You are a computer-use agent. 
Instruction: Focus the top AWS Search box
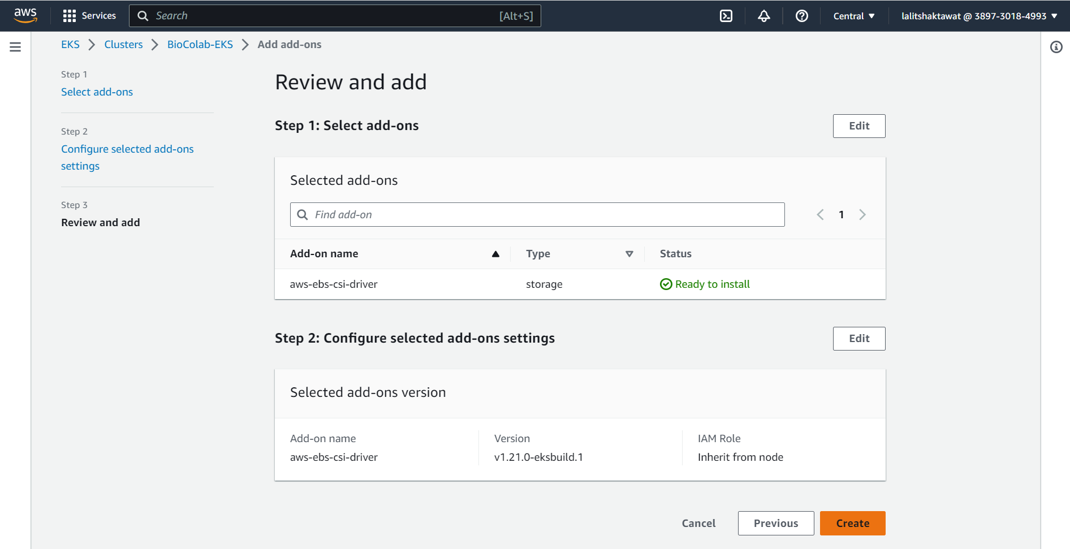coord(335,16)
